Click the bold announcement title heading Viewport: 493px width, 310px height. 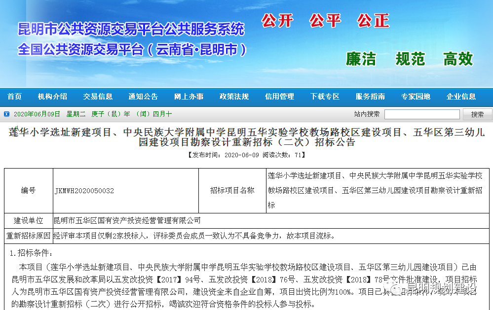[x=246, y=137]
